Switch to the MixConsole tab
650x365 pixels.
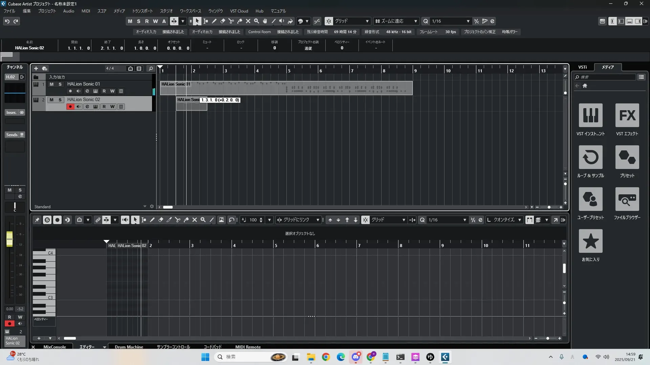55,347
